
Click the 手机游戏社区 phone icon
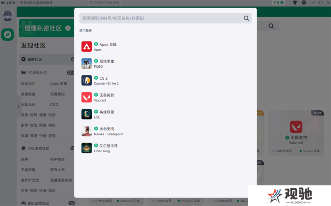(24, 148)
